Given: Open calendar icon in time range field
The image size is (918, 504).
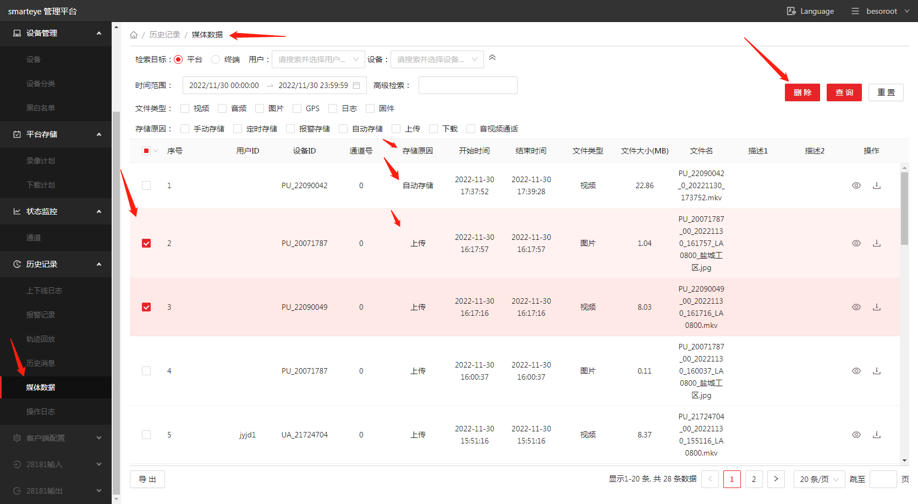Looking at the screenshot, I should (x=356, y=85).
